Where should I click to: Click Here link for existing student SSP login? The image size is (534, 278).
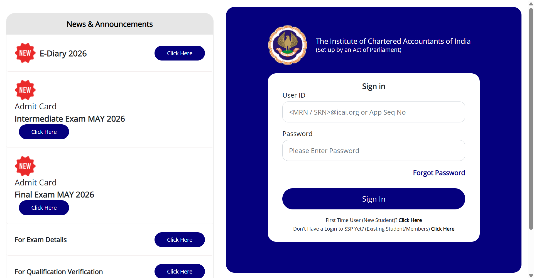(x=443, y=229)
